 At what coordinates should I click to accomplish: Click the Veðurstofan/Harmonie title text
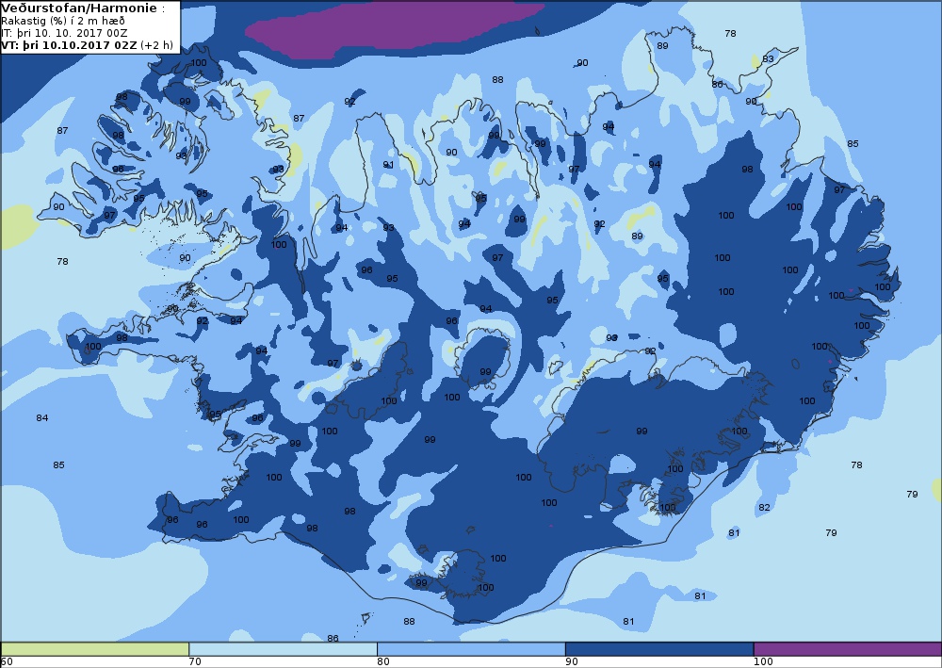[80, 8]
